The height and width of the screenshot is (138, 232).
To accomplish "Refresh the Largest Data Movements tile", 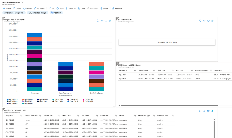I will (98, 21).
